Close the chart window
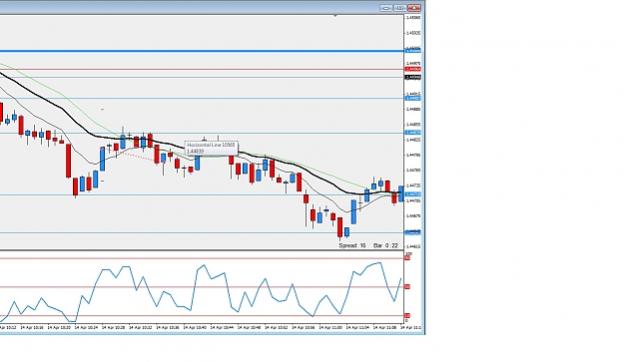The image size is (624, 362). 414,8
